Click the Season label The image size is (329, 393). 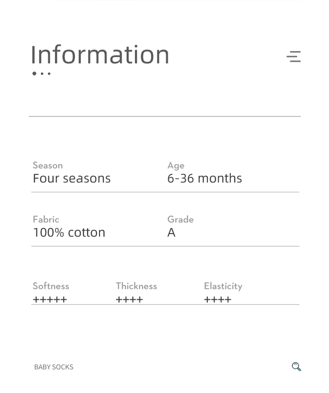tap(48, 165)
